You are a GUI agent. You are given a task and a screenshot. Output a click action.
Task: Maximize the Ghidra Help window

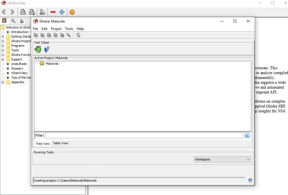point(273,3)
